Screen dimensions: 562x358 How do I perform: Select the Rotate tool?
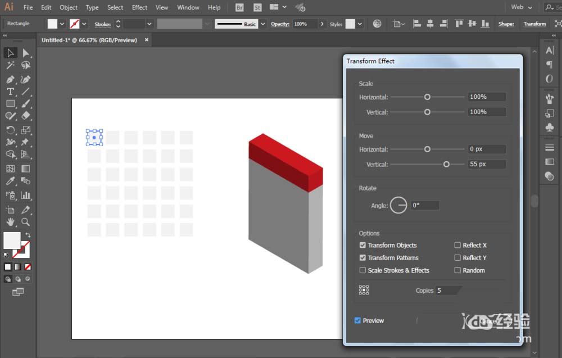(x=10, y=129)
